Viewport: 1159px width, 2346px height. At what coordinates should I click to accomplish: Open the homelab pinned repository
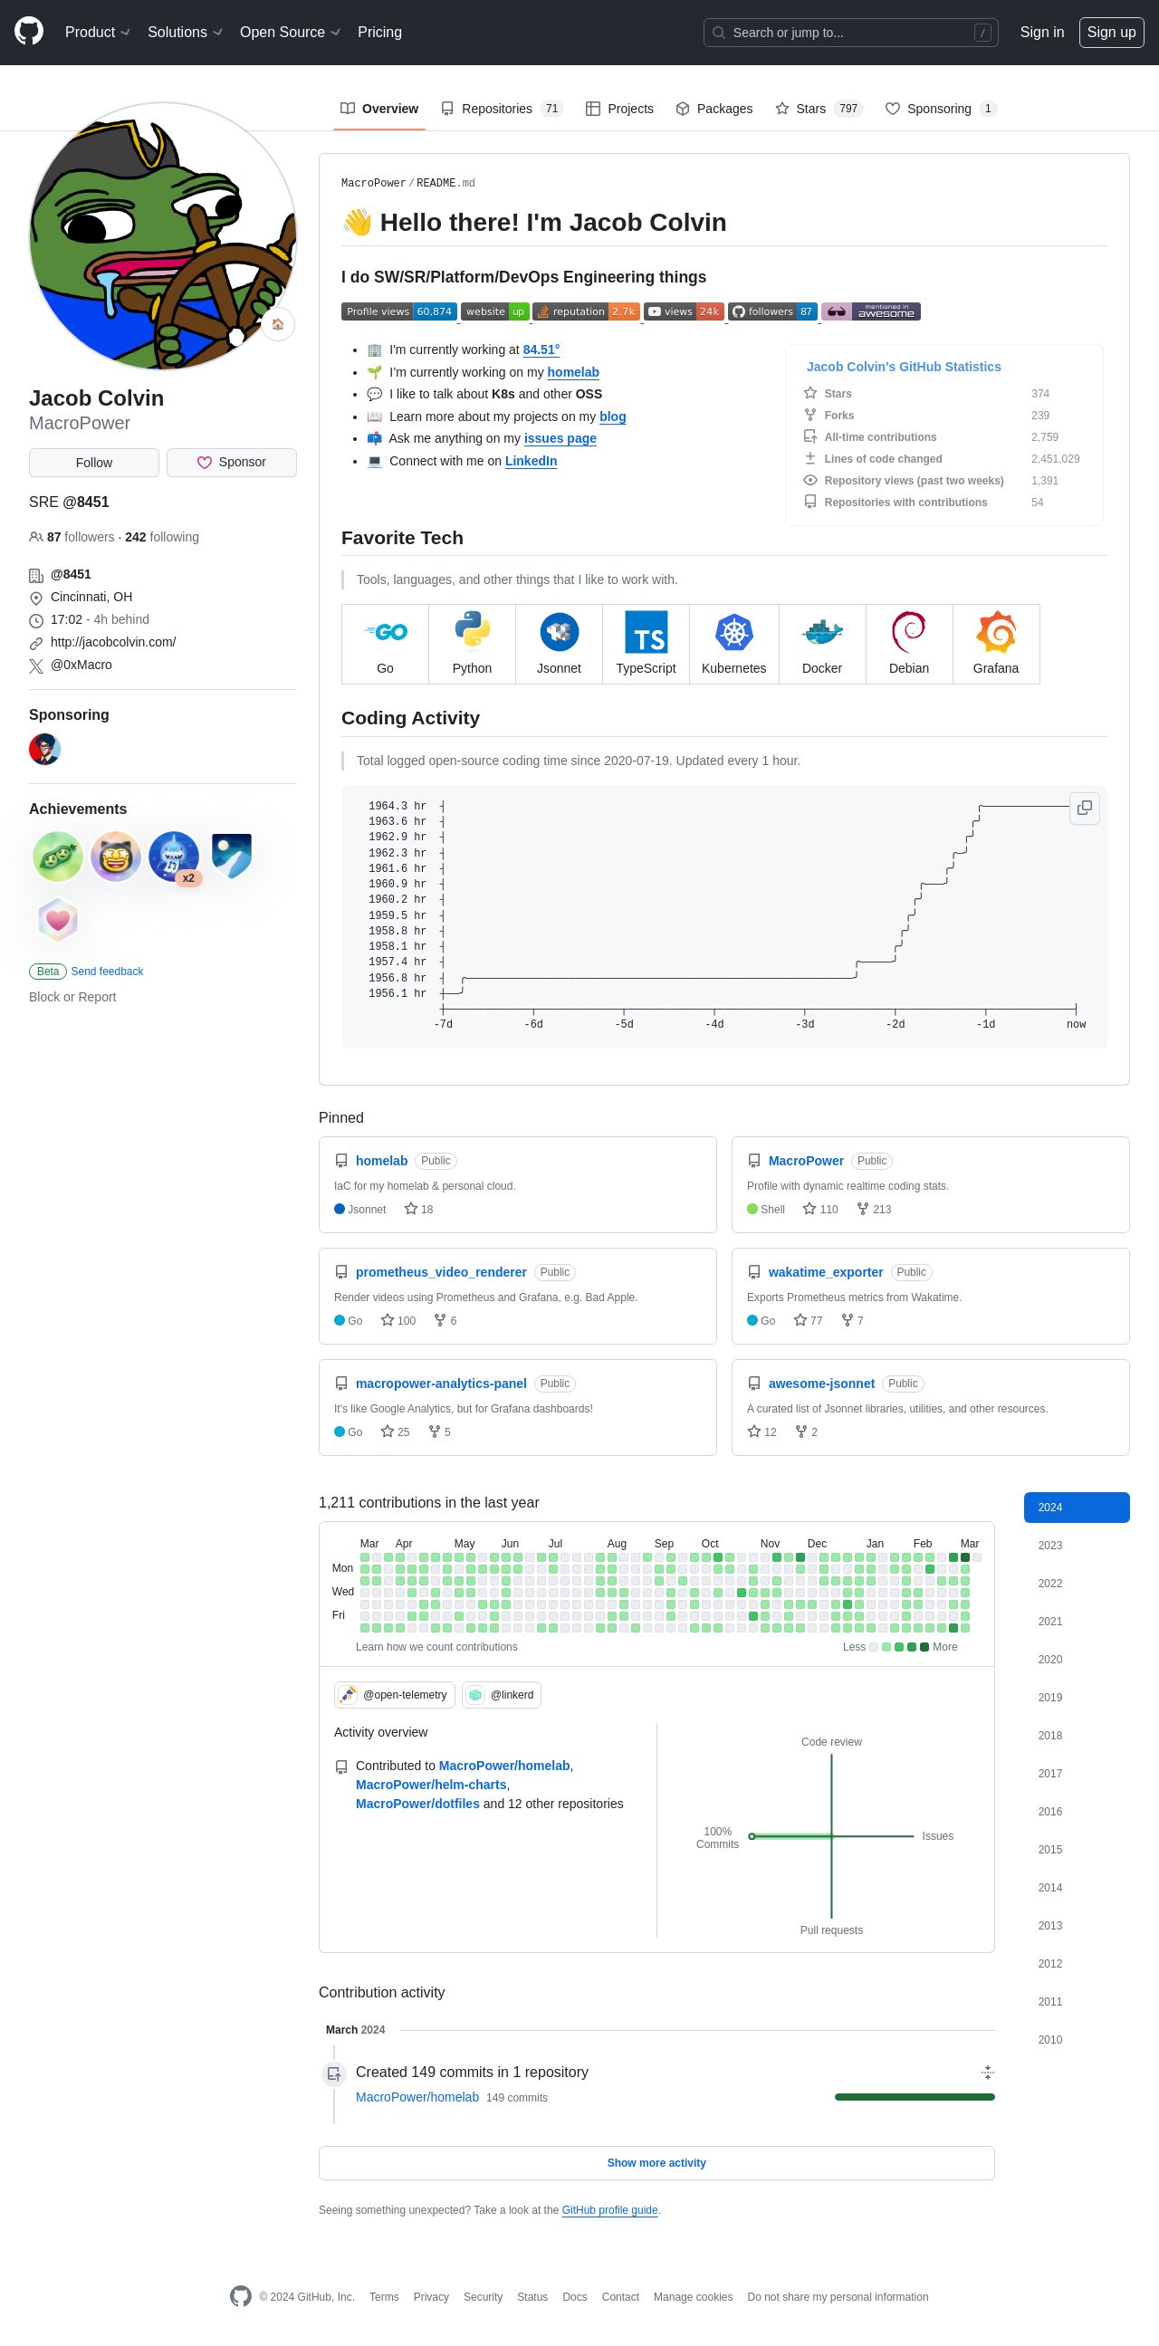[x=381, y=1160]
